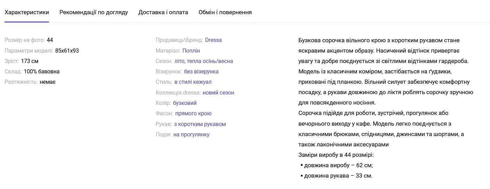This screenshot has width=490, height=189.
Task: Click the Сезон label
Action: click(164, 61)
